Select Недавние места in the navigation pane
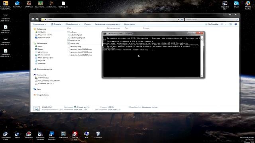This screenshot has width=255, height=143. pos(43,35)
